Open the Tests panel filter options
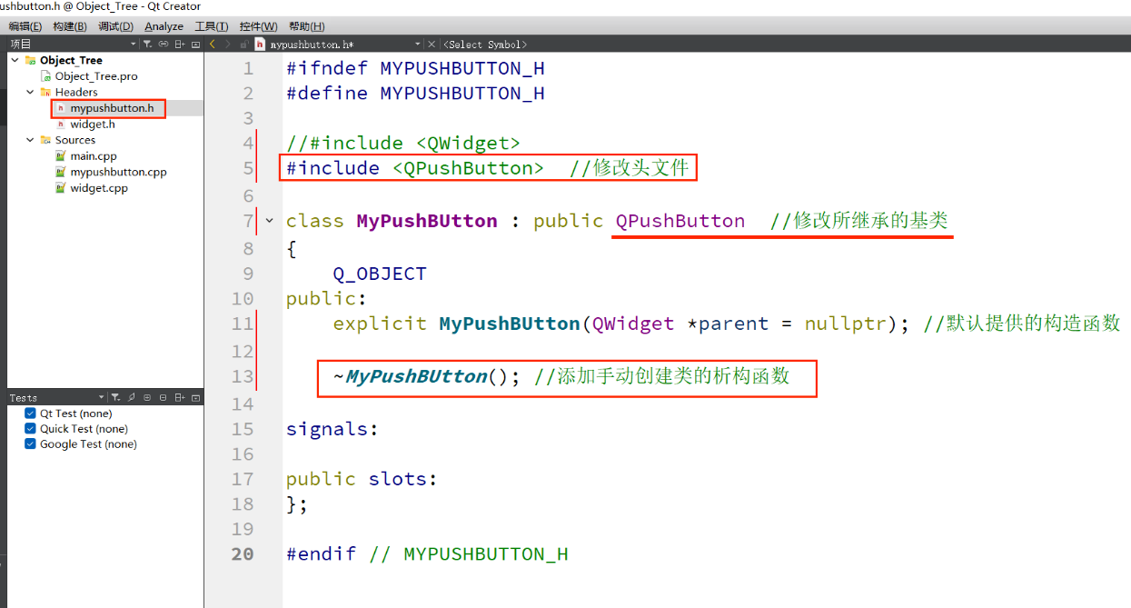Screen dimensions: 1131x608 pyautogui.click(x=117, y=398)
